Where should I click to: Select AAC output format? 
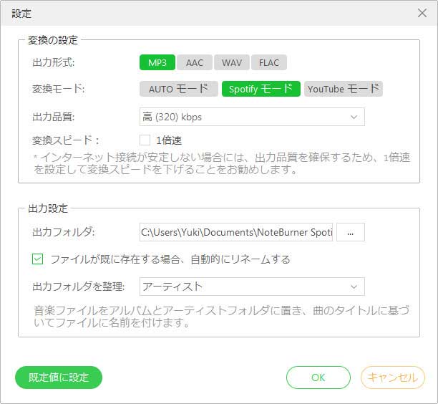click(x=195, y=62)
